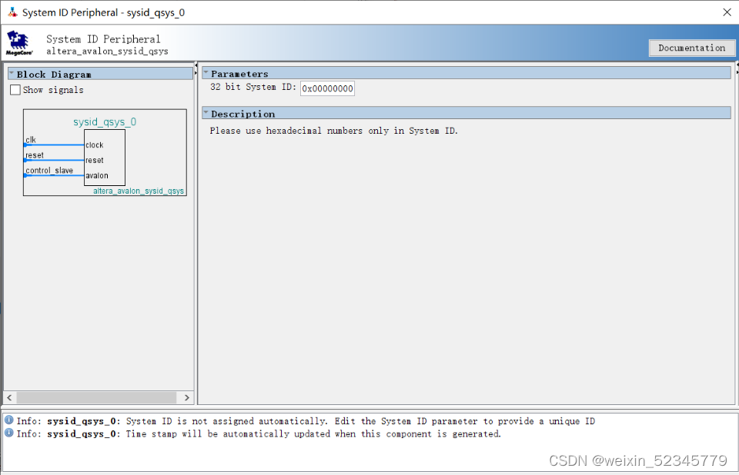Enable the Show signals checkbox

coord(15,90)
